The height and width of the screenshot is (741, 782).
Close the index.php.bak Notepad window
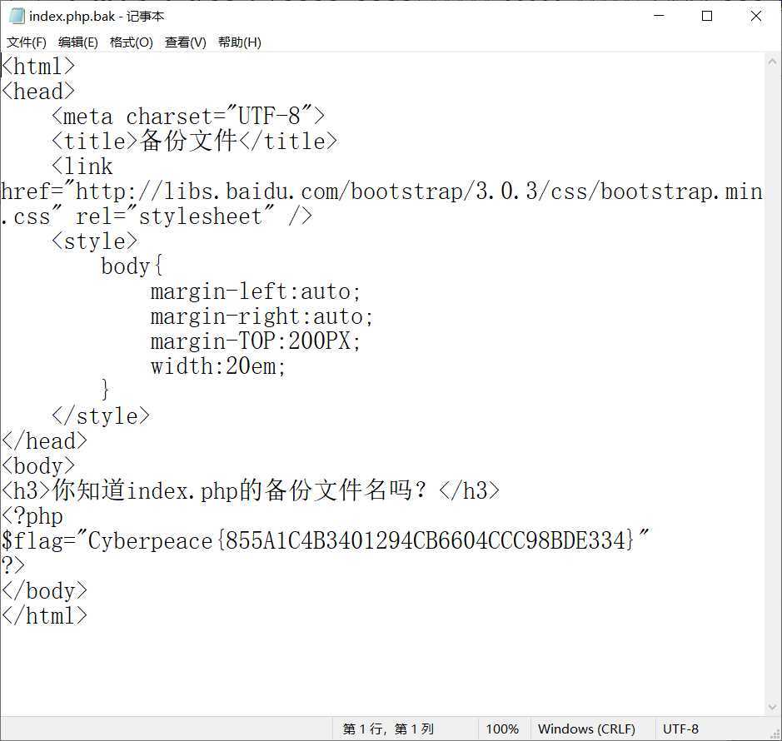tap(755, 16)
